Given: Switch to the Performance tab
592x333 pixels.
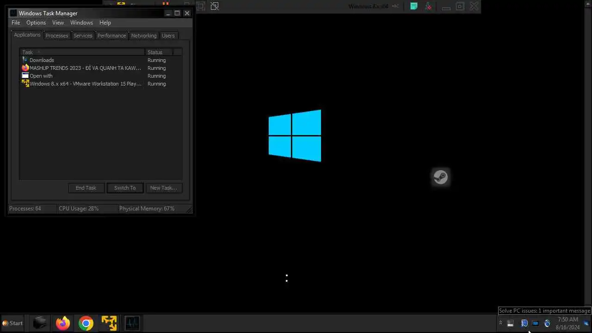Looking at the screenshot, I should 111,36.
